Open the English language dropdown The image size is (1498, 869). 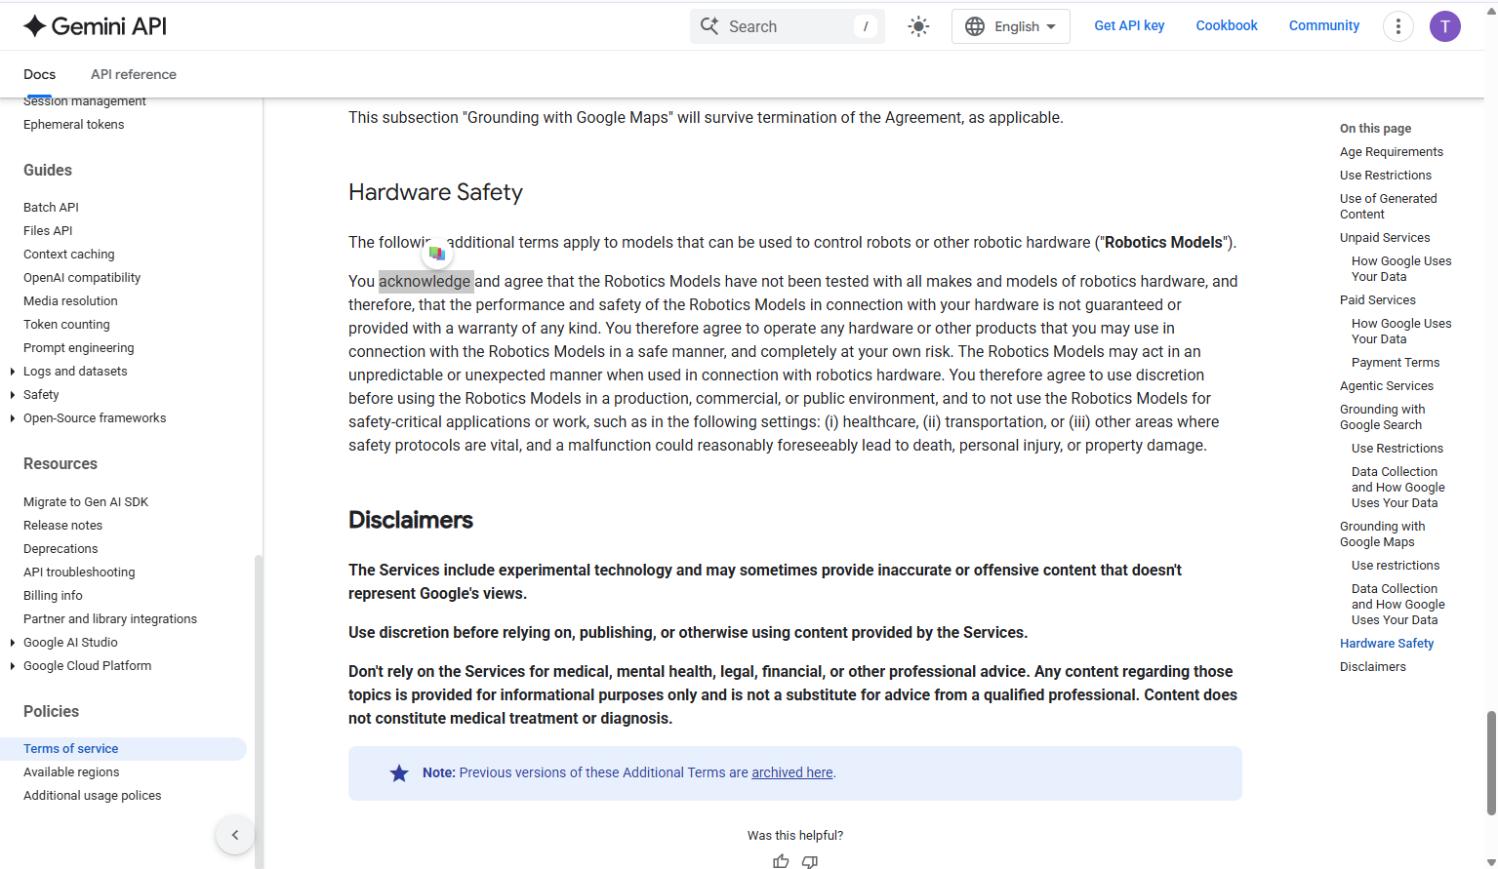(1010, 26)
